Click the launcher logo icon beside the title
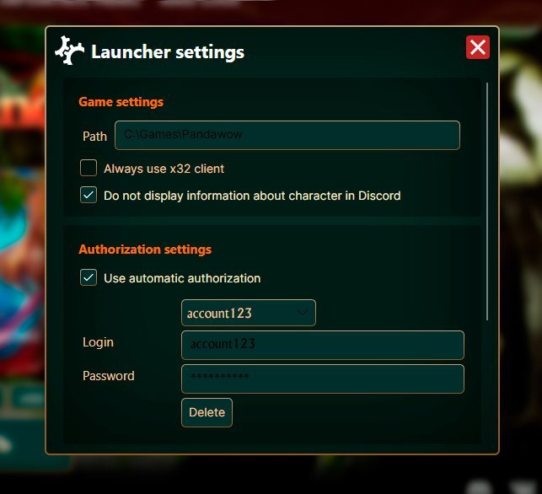 (69, 51)
